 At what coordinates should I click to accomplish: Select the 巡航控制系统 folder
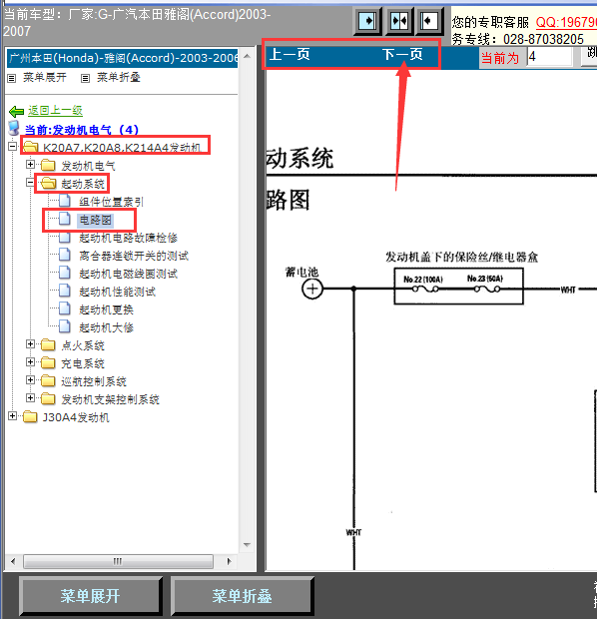(x=94, y=381)
